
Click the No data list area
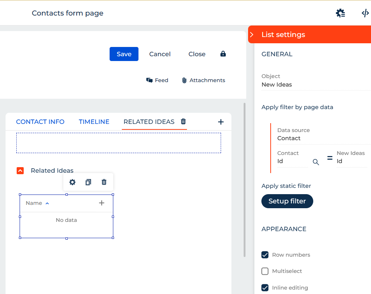pos(66,220)
